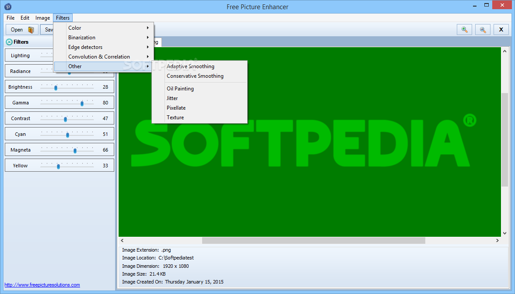The image size is (515, 294).
Task: Select the Other submenu entry
Action: [103, 66]
